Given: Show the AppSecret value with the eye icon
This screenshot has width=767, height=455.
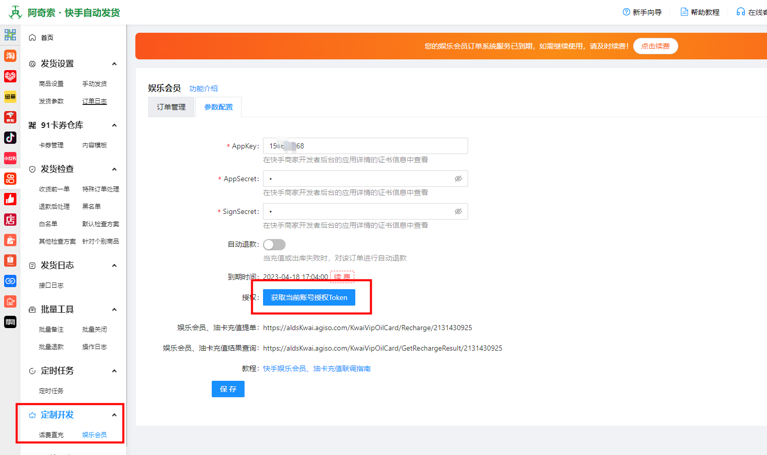Looking at the screenshot, I should point(458,179).
